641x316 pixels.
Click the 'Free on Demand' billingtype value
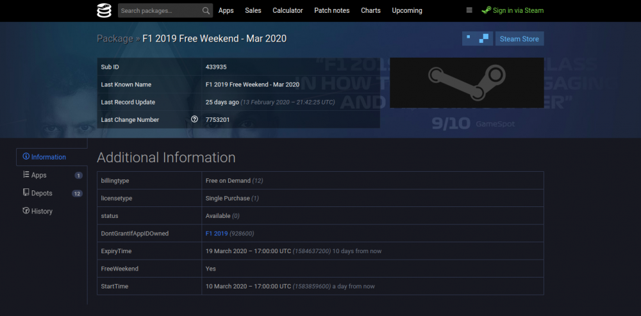click(228, 180)
